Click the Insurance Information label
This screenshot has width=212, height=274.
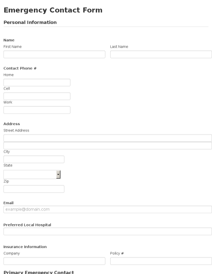pos(25,247)
